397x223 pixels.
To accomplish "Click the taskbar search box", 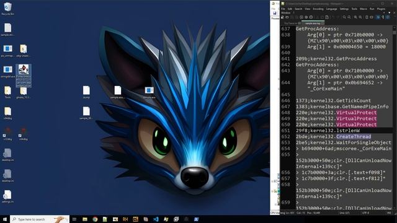I will coord(40,219).
